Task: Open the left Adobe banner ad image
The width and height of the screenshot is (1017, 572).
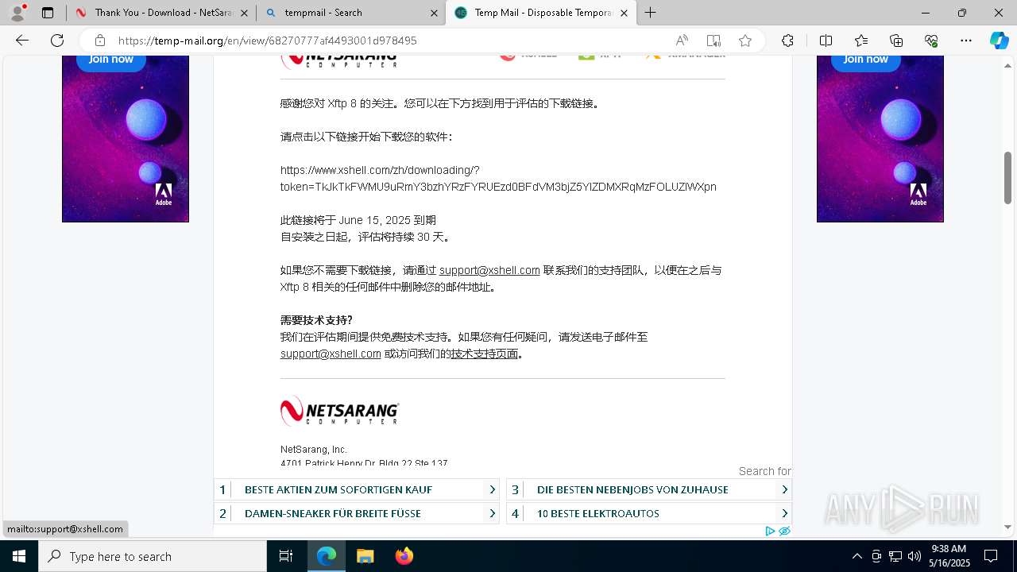Action: 126,139
